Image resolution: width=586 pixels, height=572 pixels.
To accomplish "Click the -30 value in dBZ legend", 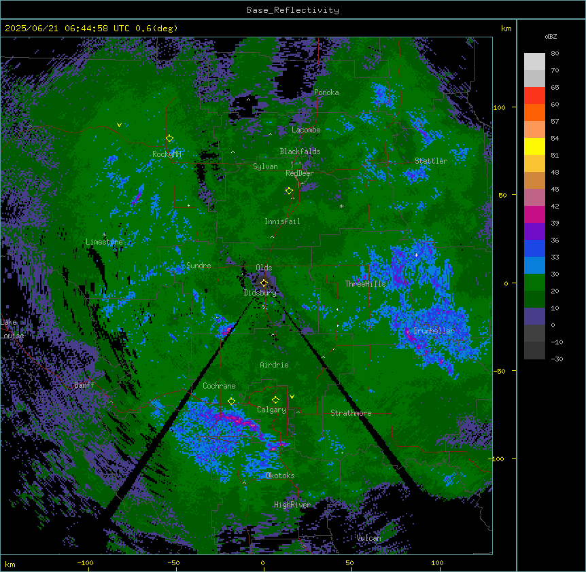I will pos(557,359).
